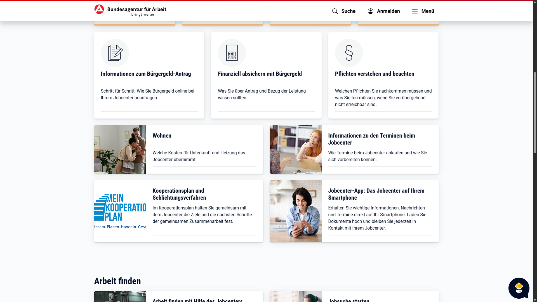Click the Menü label in header

[x=428, y=11]
